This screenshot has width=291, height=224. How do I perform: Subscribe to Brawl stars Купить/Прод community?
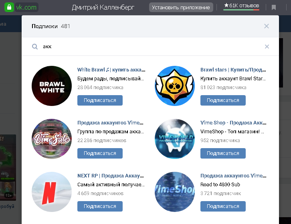click(x=223, y=100)
